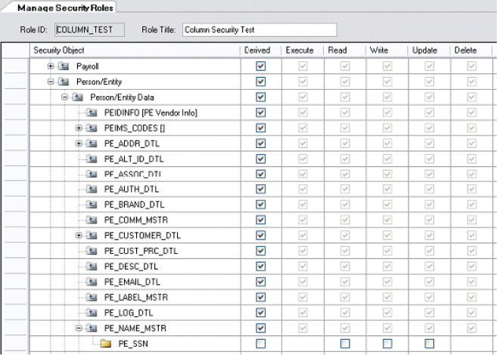
Task: Click the PEIDINFO object icon
Action: 93,113
